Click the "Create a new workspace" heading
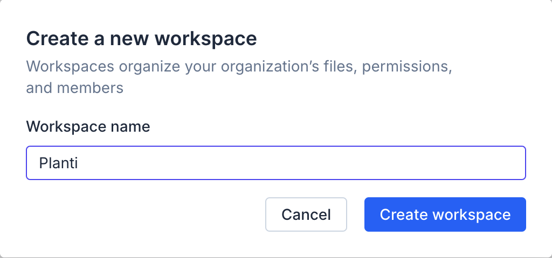This screenshot has width=552, height=258. [141, 39]
